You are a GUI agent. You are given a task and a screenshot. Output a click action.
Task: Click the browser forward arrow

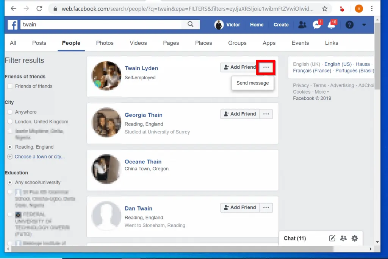click(x=26, y=8)
